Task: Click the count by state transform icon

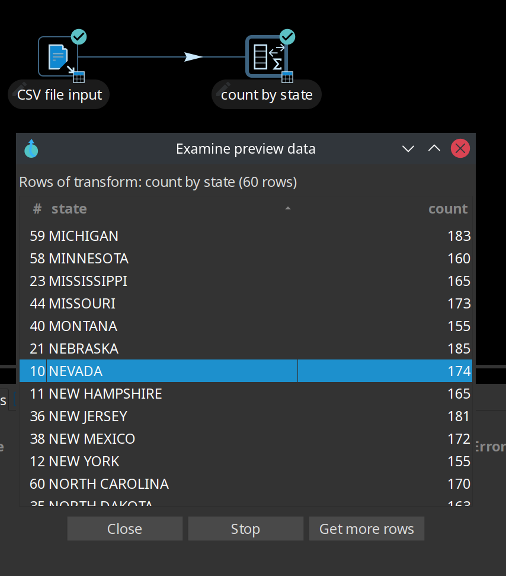Action: [x=266, y=56]
